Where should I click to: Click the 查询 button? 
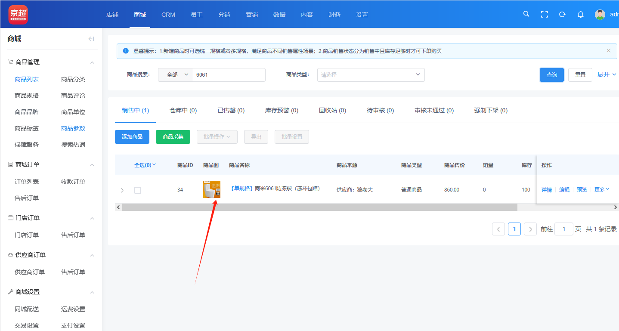coord(552,75)
